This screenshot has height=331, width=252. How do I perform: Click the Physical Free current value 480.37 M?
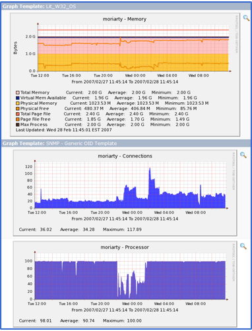coord(94,109)
